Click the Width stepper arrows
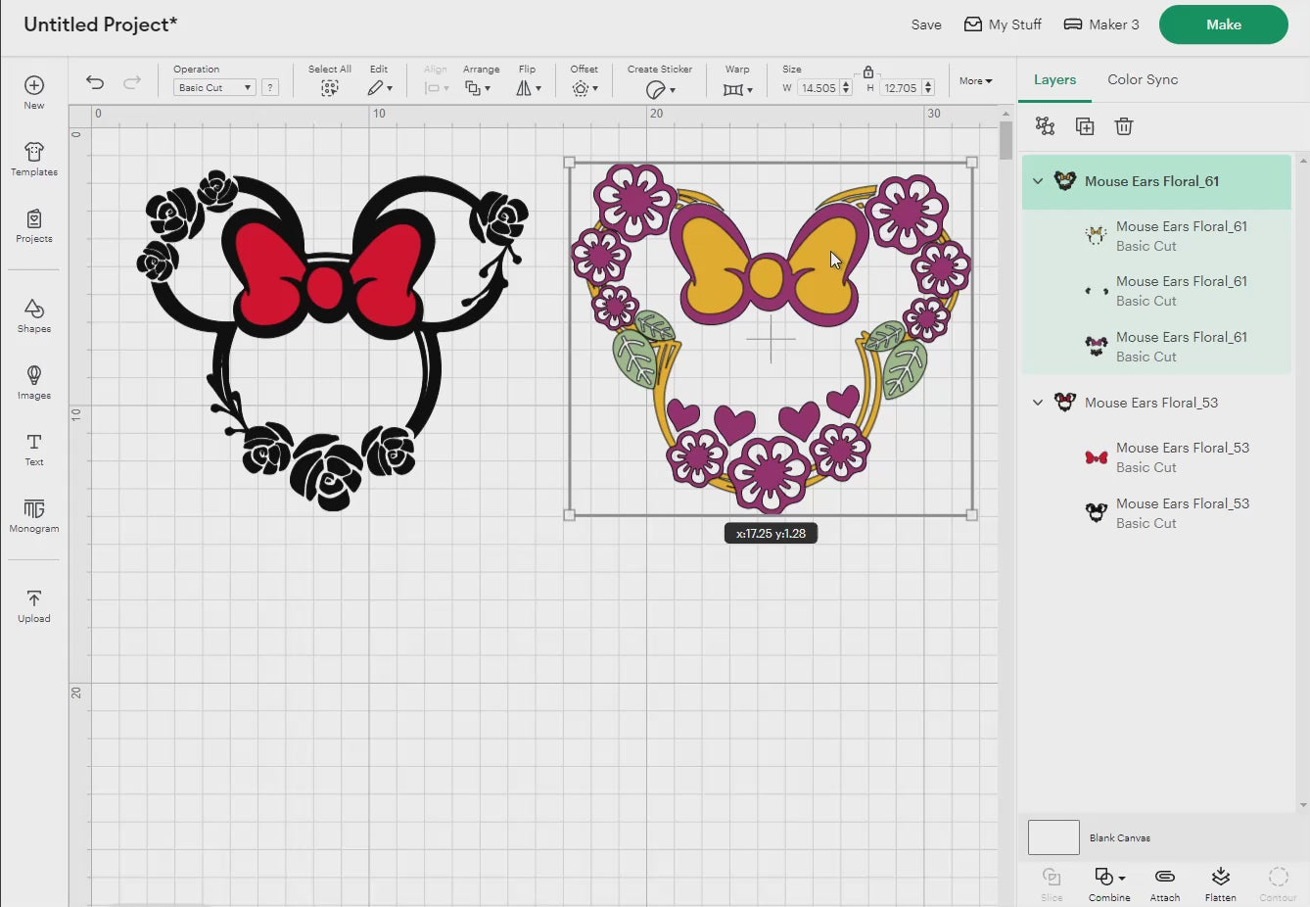Screen dimensions: 1310x907 coord(846,88)
